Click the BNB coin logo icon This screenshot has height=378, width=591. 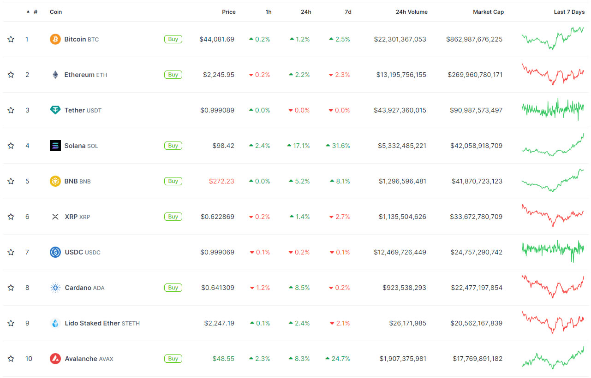tap(55, 181)
